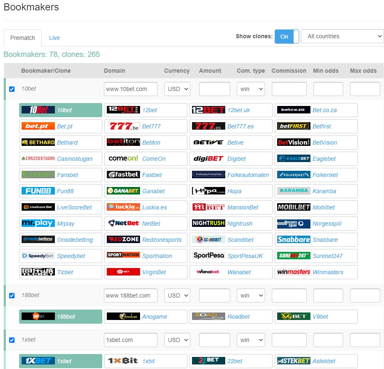Click the 10bet Amount input field
384x369 pixels.
[214, 89]
